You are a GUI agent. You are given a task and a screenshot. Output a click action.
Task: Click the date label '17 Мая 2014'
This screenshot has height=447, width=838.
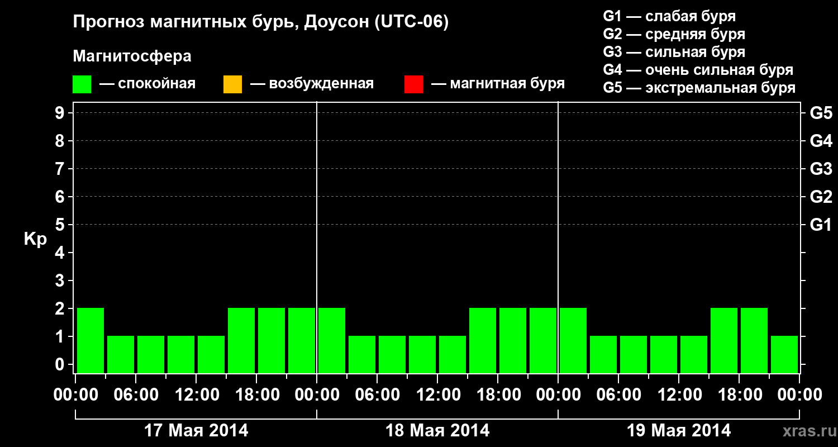pyautogui.click(x=196, y=430)
